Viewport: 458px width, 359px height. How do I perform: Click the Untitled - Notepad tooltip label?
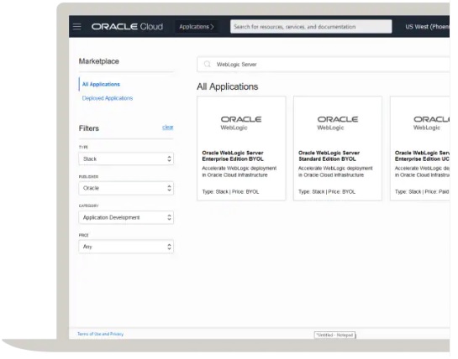coord(334,335)
